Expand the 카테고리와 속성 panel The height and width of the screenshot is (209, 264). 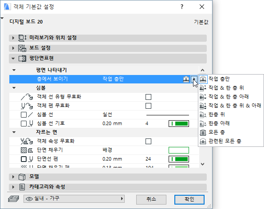point(13,187)
